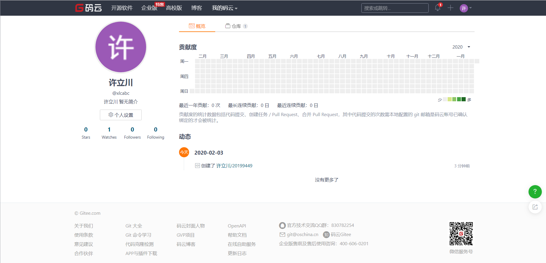Click the repository created event icon
The image size is (546, 263).
[197, 166]
